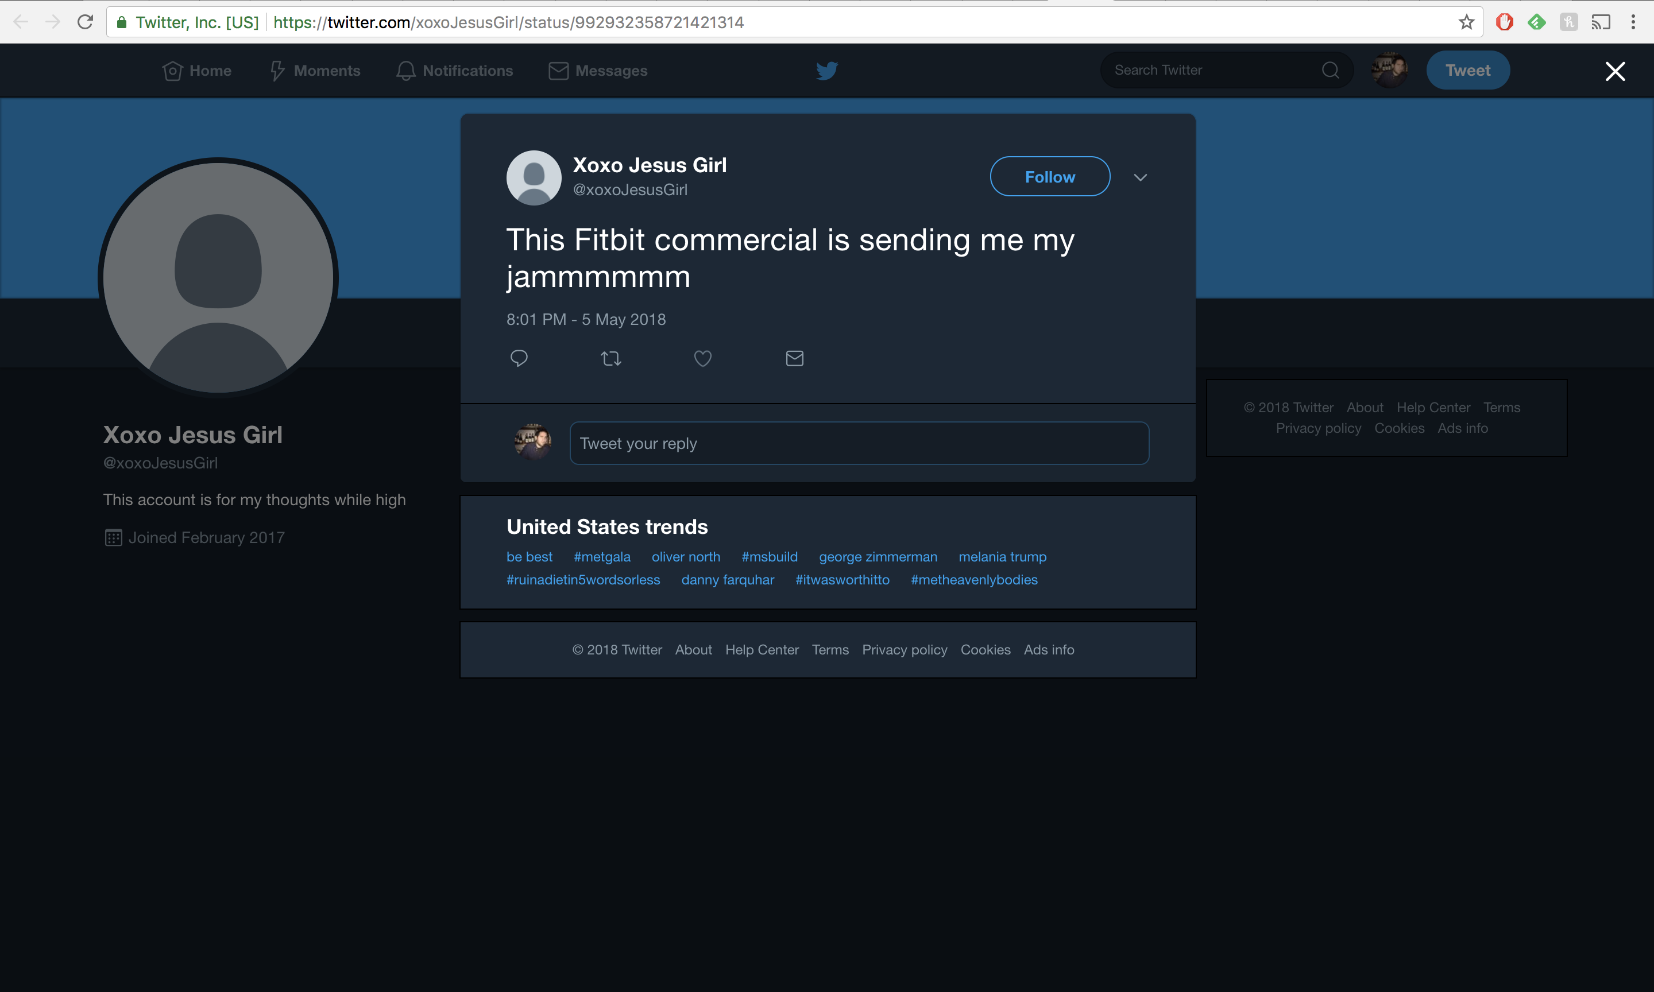The height and width of the screenshot is (992, 1654).
Task: Click Privacy policy in right sidebar footer
Action: (1319, 428)
